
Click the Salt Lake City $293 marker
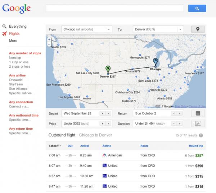point(87,71)
